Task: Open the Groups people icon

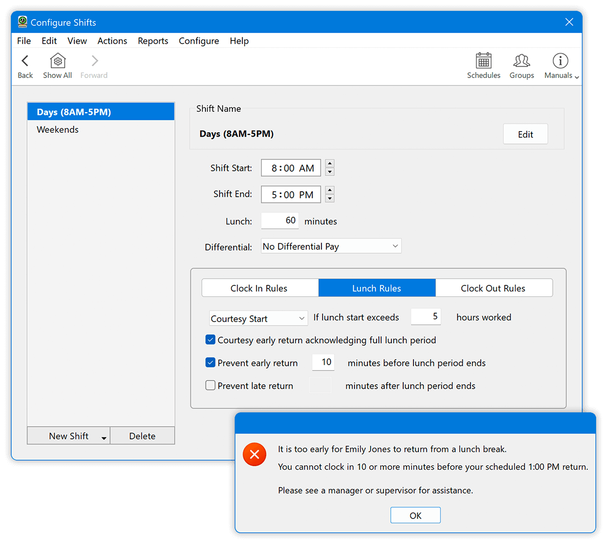Action: (521, 61)
